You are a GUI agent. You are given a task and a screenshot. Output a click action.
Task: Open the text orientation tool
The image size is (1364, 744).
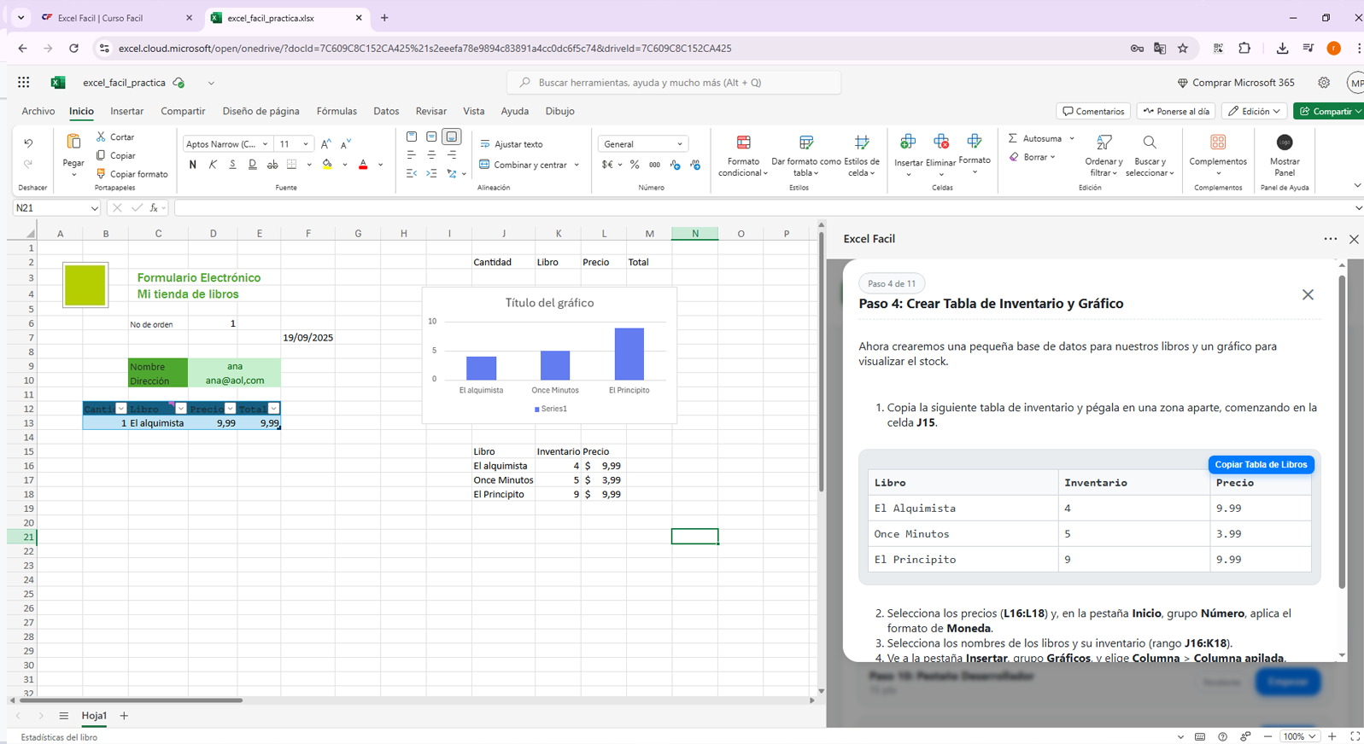click(452, 173)
